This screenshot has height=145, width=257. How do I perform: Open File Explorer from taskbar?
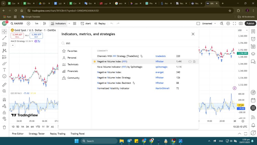click(x=122, y=141)
